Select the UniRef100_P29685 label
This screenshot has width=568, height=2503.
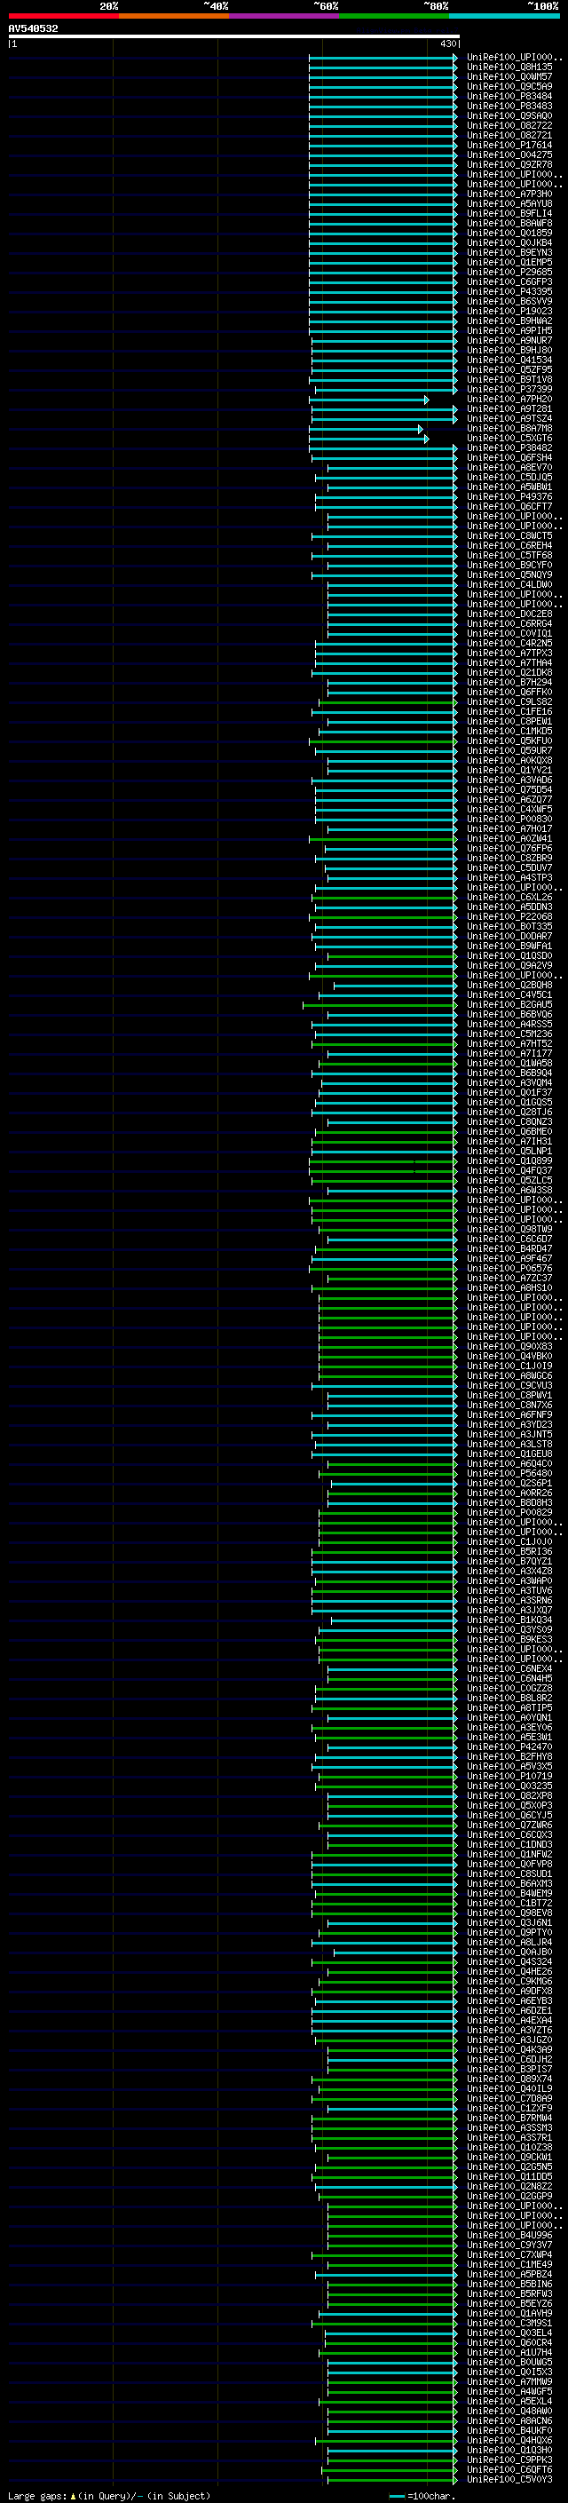(x=509, y=272)
